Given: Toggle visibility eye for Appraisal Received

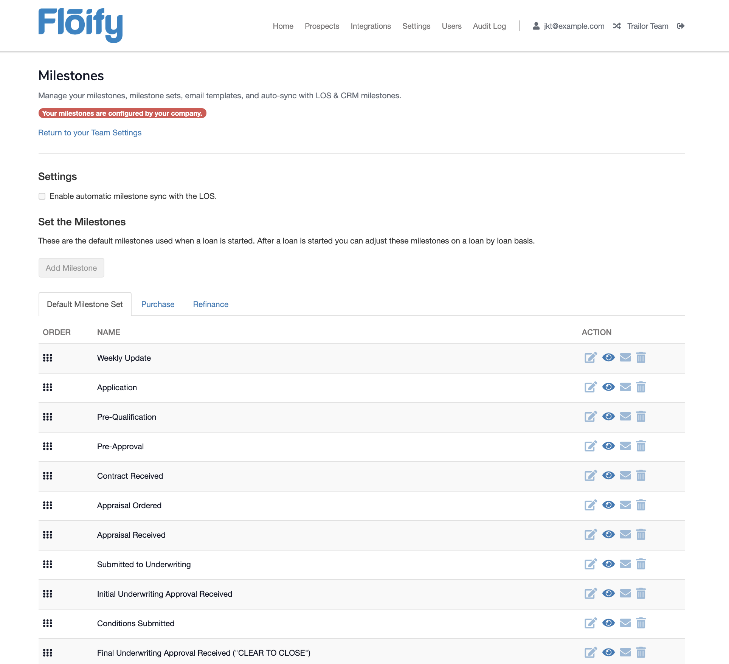Looking at the screenshot, I should click(x=608, y=535).
